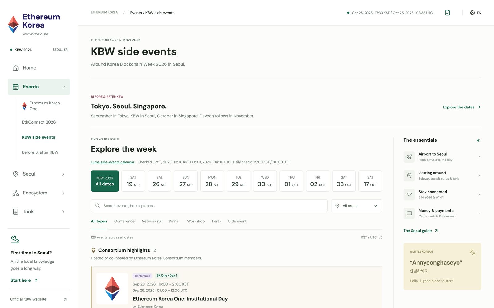Open the Airport to Seoul chevron
The width and height of the screenshot is (494, 308).
[479, 157]
